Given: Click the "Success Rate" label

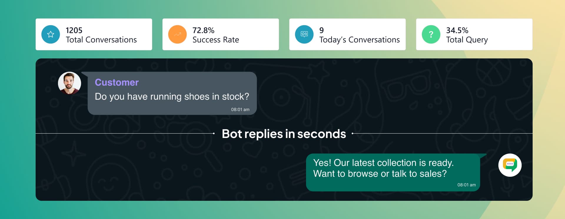Looking at the screenshot, I should (x=216, y=40).
